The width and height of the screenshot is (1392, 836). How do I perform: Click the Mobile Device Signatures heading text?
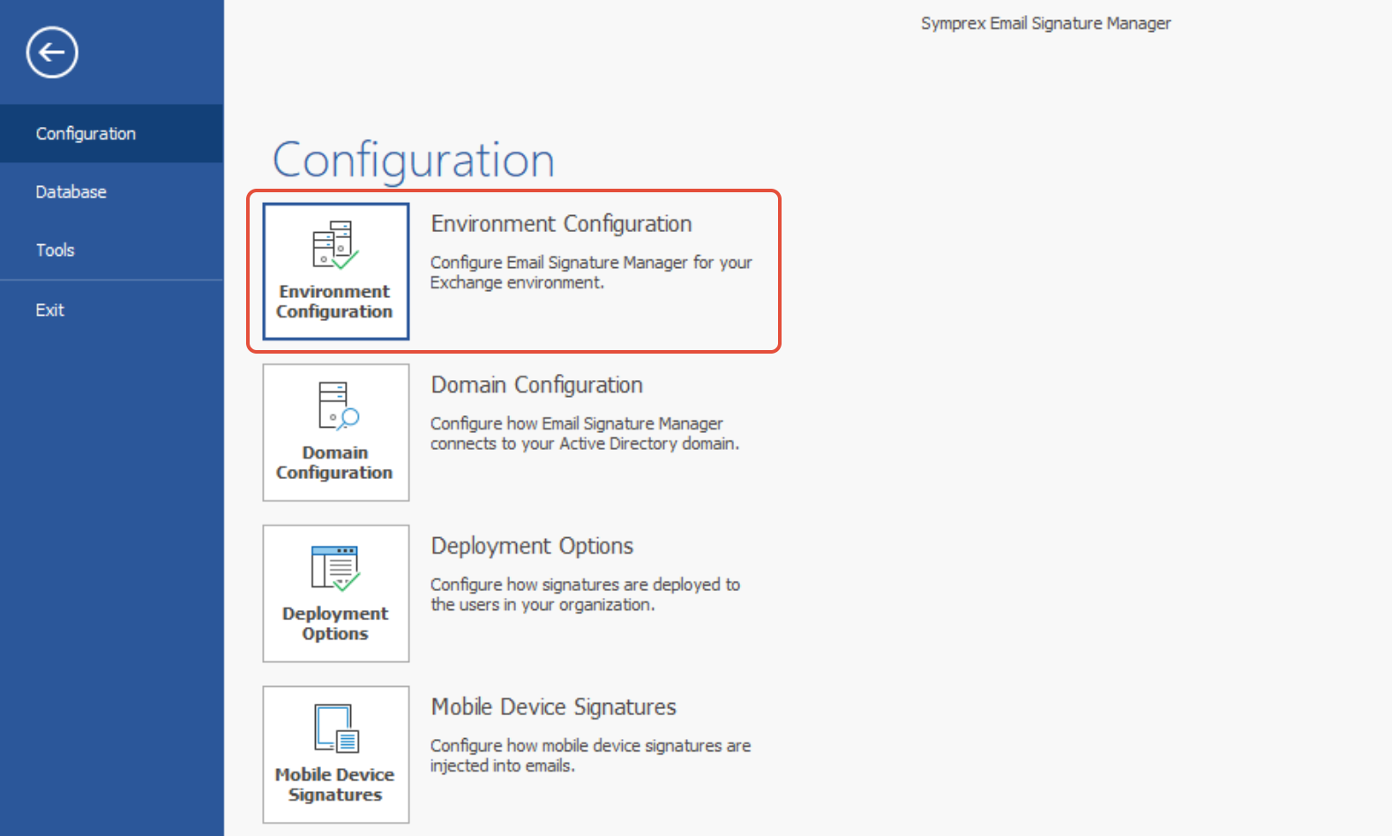pyautogui.click(x=553, y=707)
